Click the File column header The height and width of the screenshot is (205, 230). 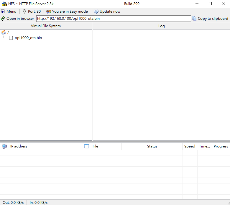[91, 146]
